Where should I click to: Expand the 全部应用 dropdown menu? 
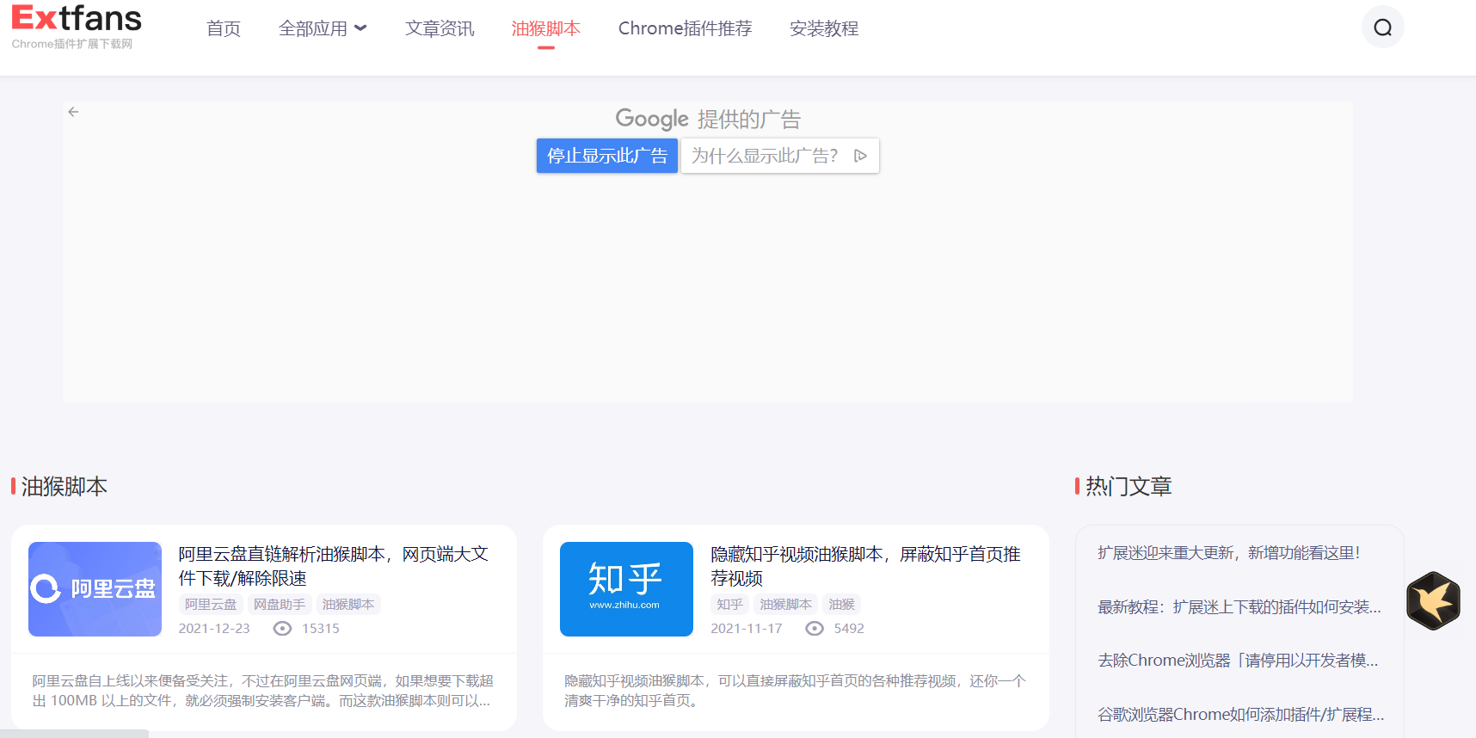pyautogui.click(x=323, y=28)
